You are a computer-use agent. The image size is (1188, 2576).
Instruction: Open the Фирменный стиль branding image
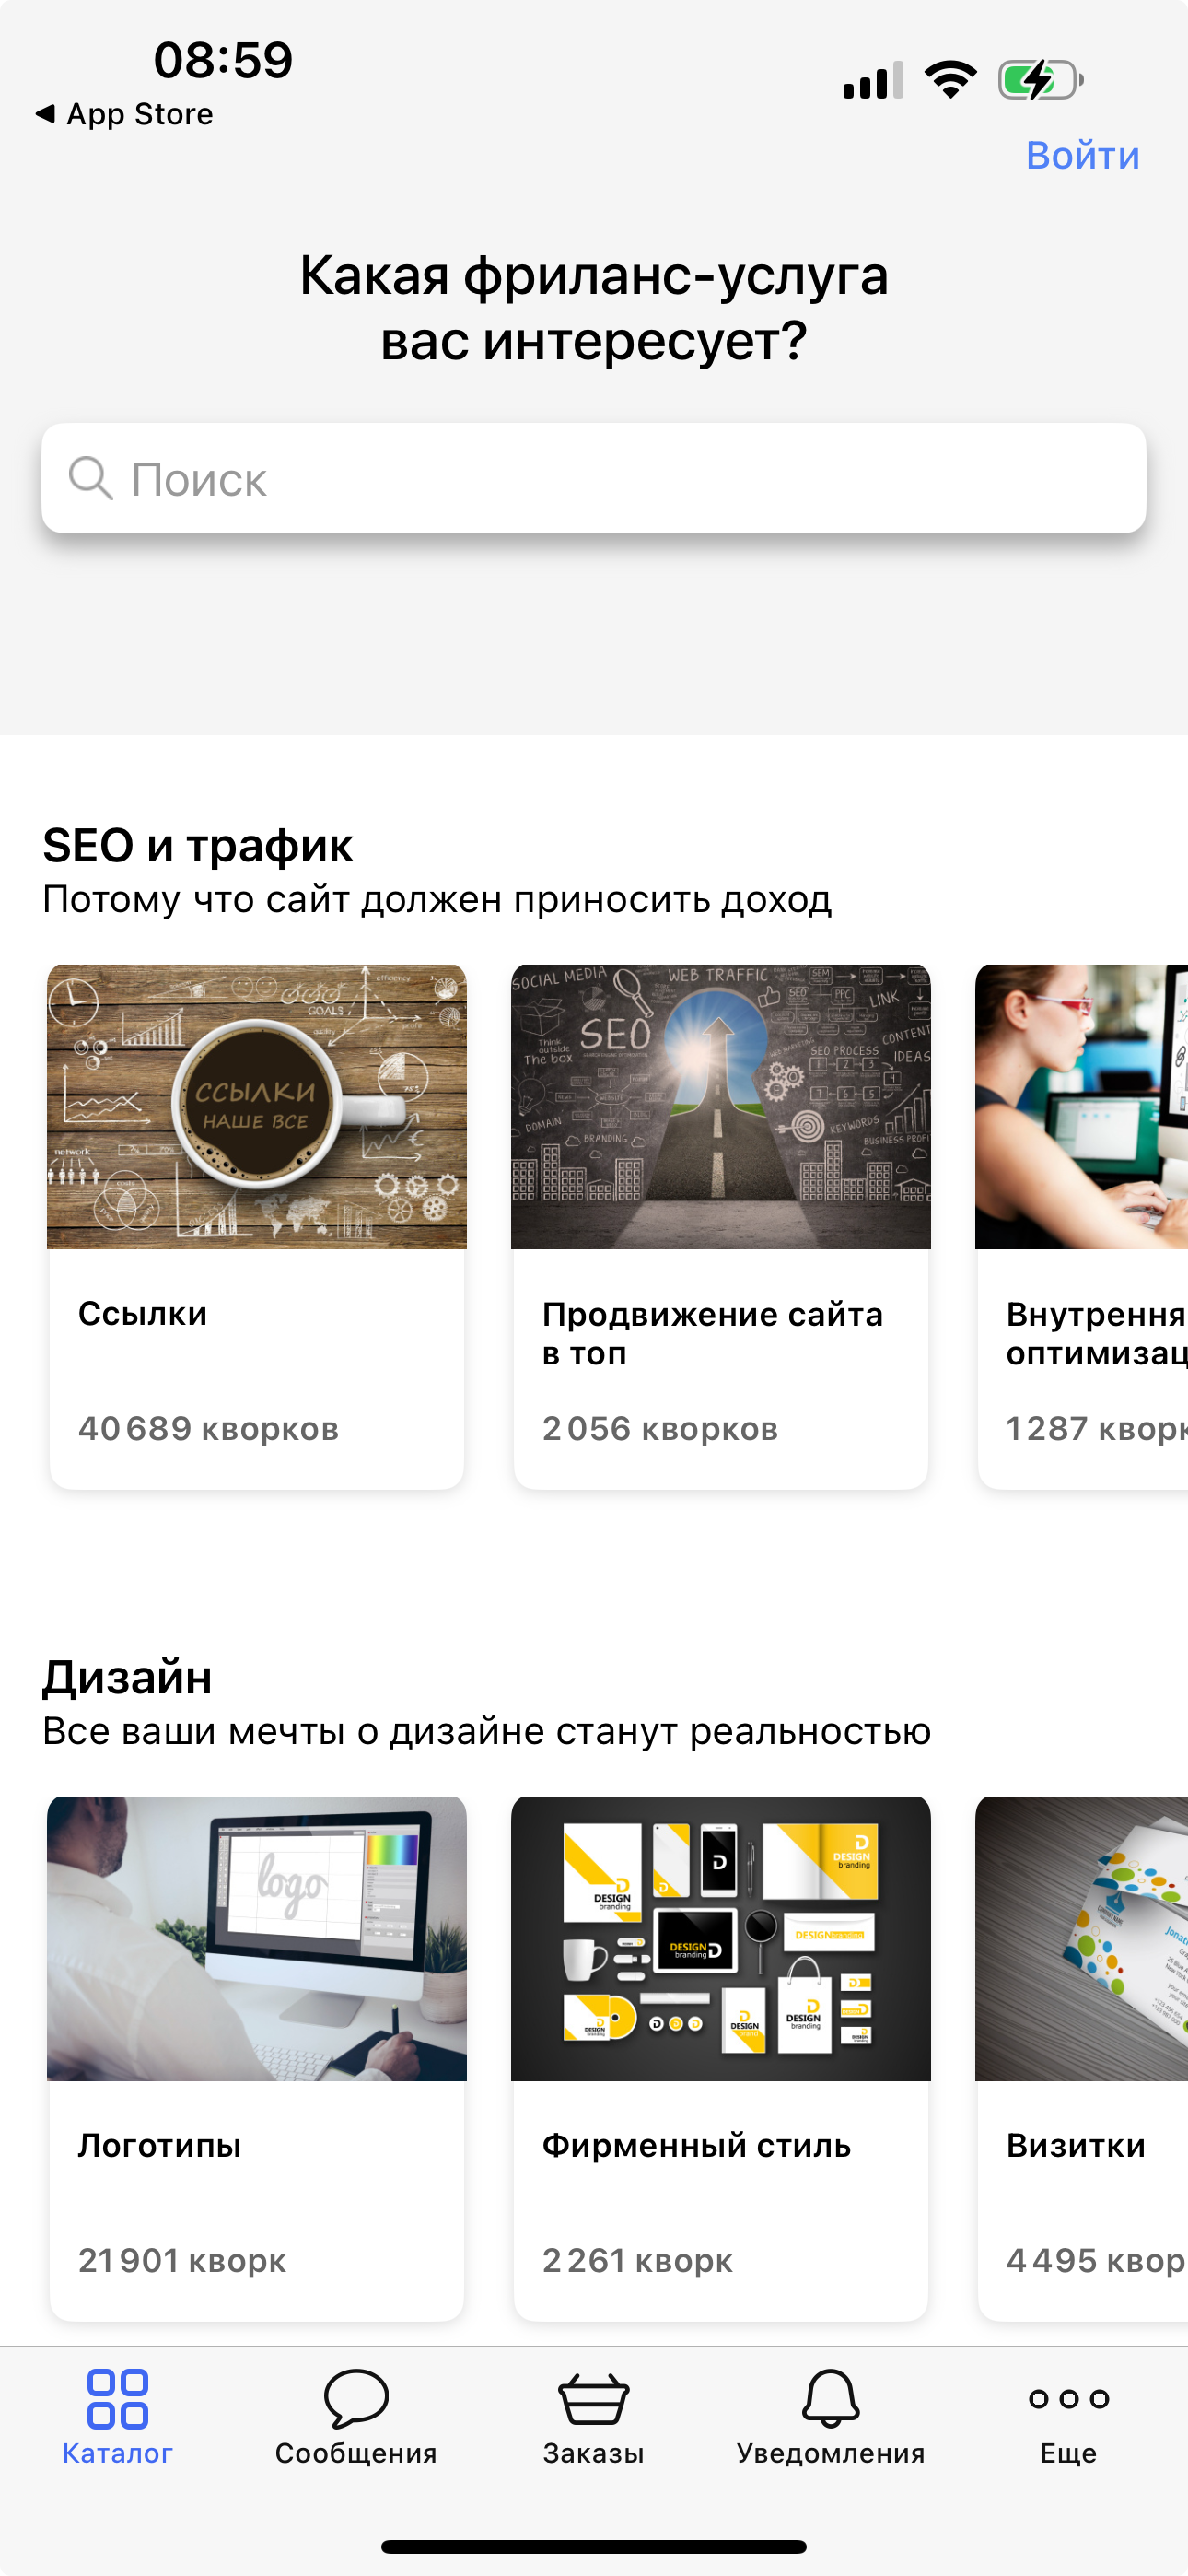pos(721,1938)
